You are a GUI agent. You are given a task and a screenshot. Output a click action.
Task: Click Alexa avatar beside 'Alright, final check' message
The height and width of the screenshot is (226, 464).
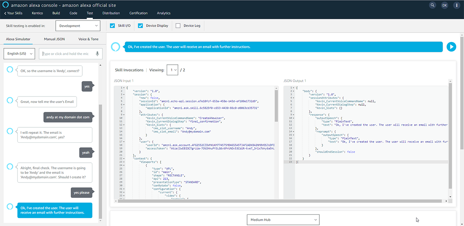click(x=10, y=167)
